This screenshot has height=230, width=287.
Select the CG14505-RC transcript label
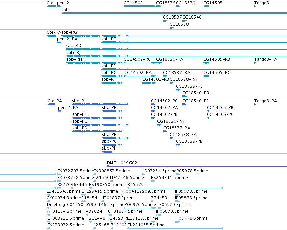coord(217,73)
